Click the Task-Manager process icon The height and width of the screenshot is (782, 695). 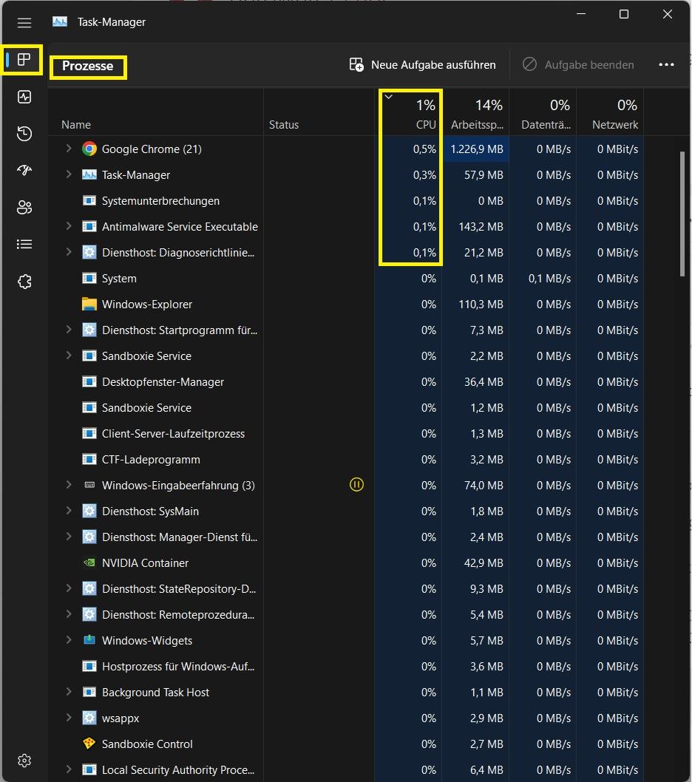click(x=89, y=174)
